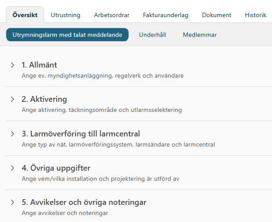Image resolution: width=272 pixels, height=222 pixels.
Task: Select the "4. Övriga uppgifter" heading
Action: (x=56, y=168)
